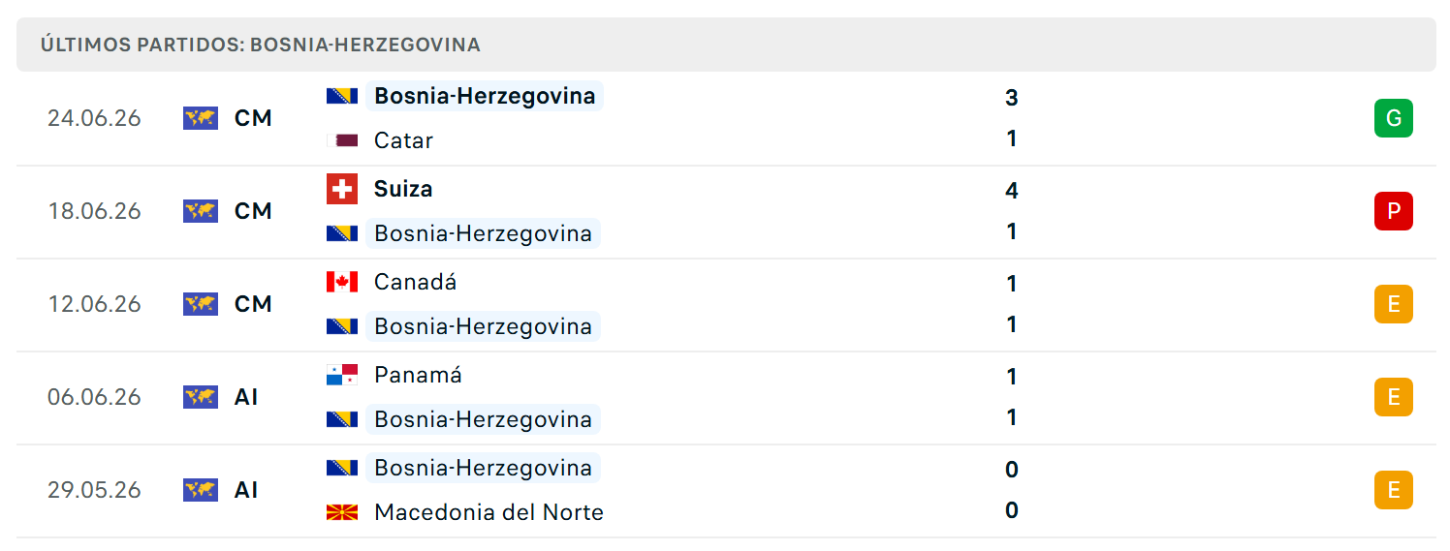
Task: Select the Panamá team name
Action: point(418,375)
